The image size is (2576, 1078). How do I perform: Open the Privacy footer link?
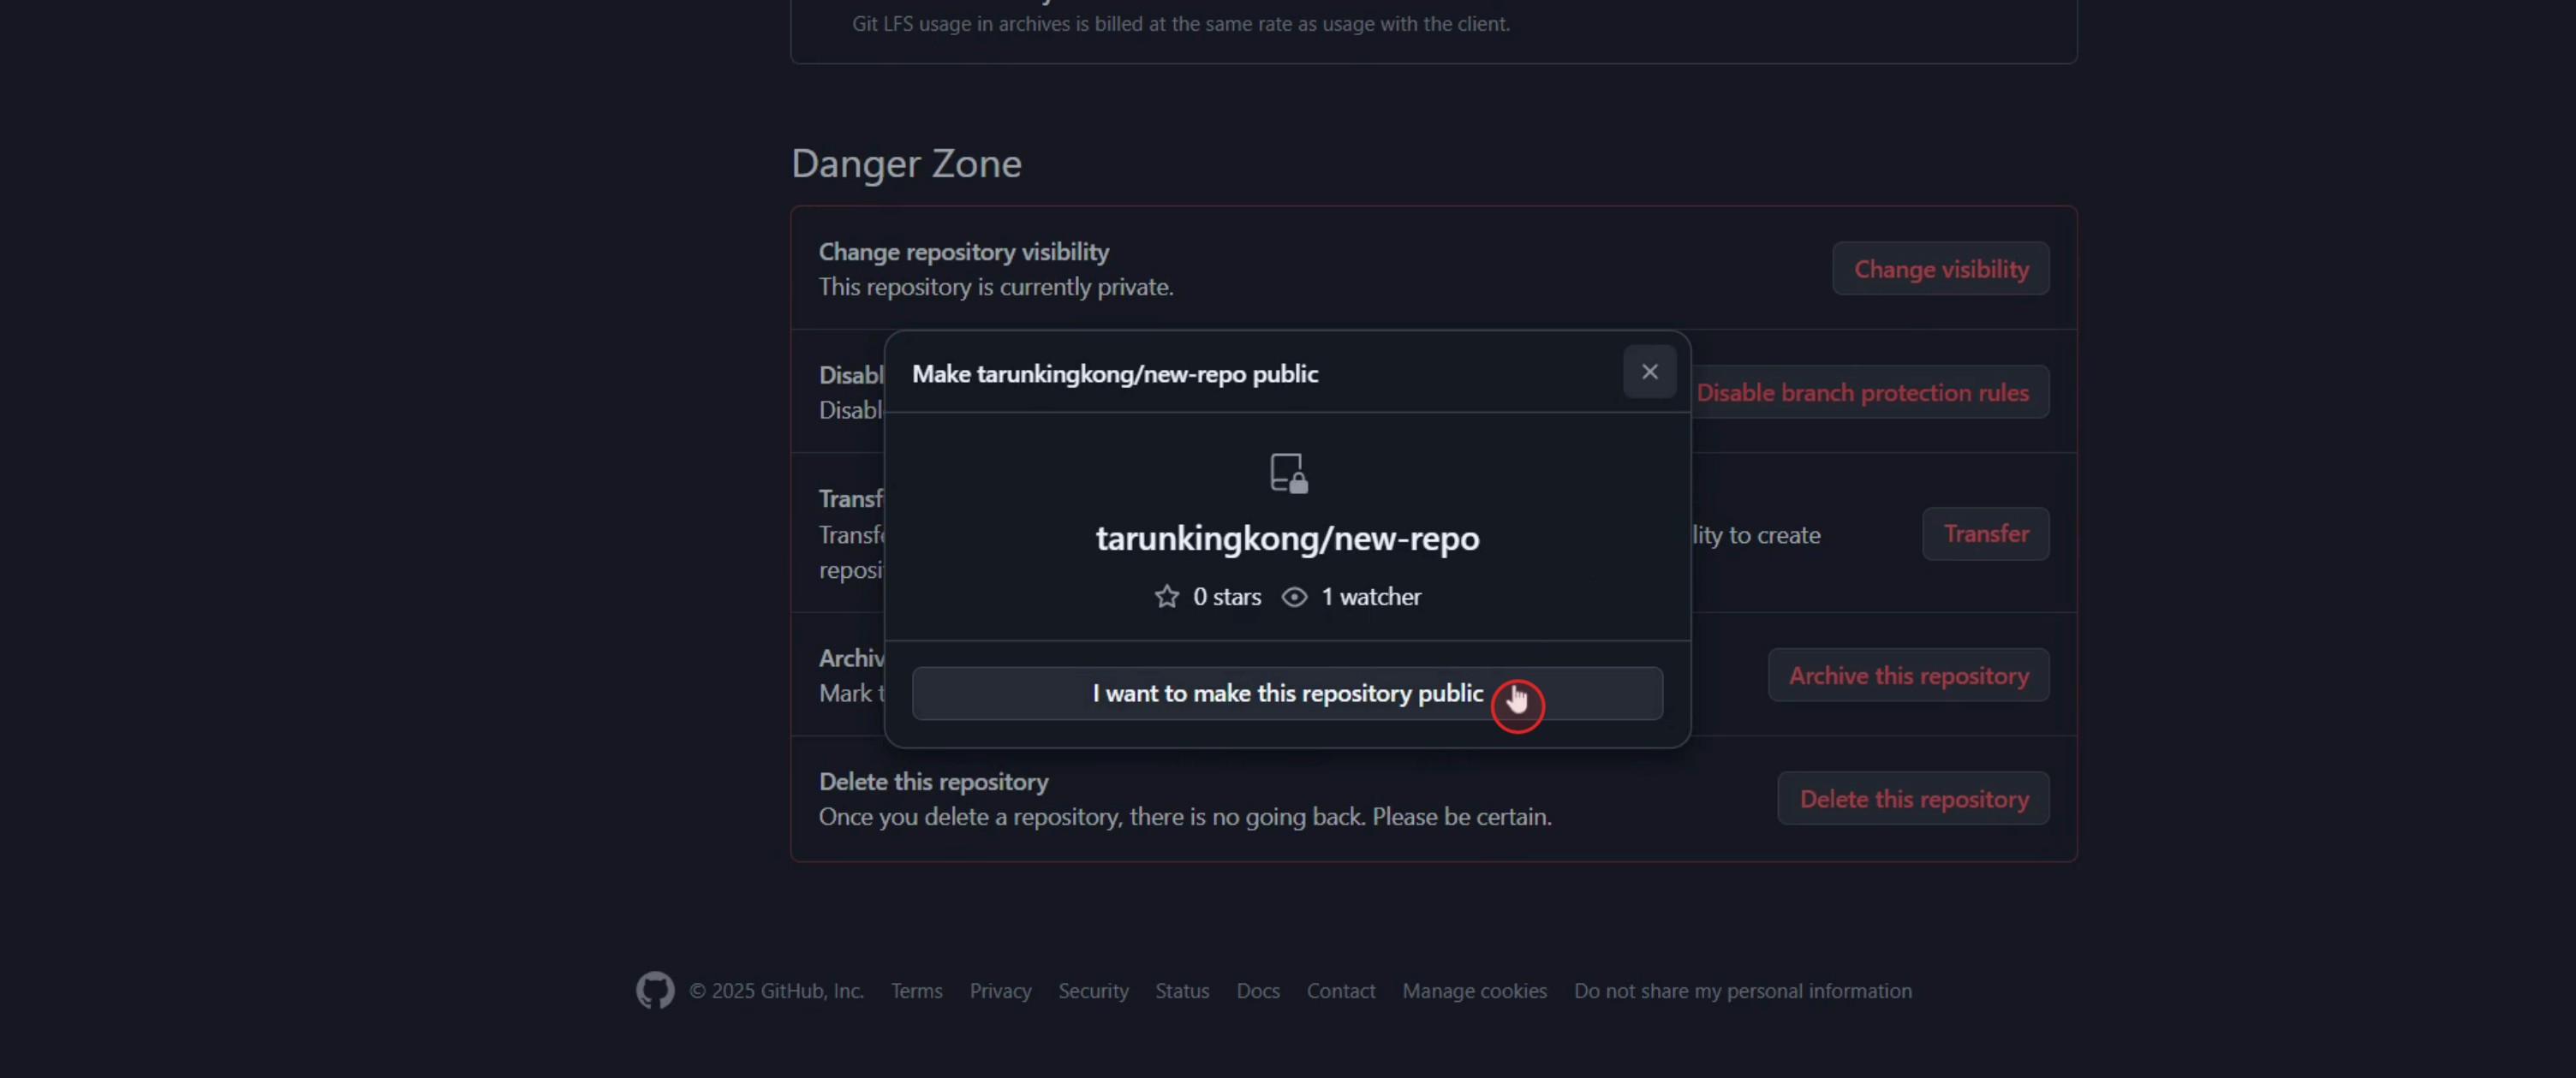[1000, 990]
